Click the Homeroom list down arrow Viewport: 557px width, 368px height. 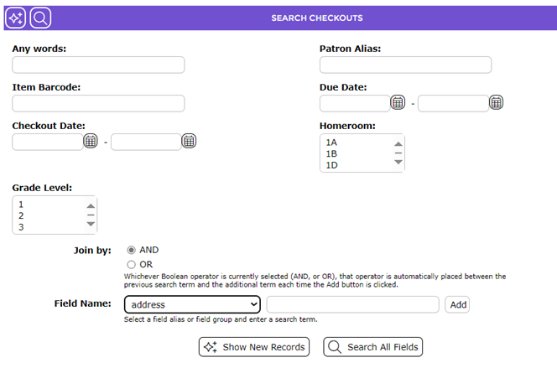click(398, 162)
